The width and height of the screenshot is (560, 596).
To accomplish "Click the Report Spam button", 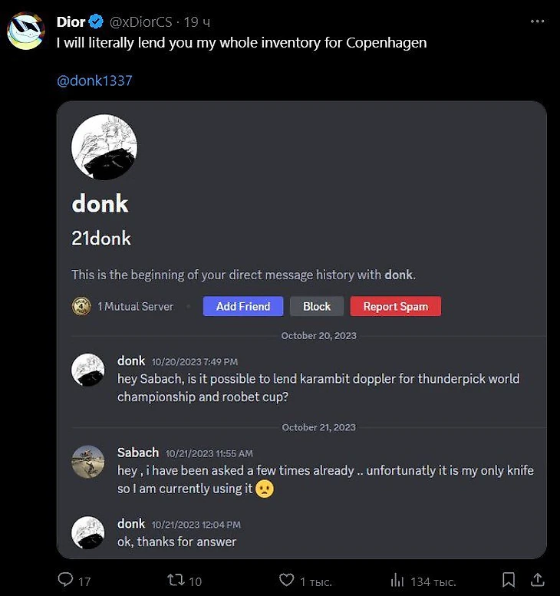I will 395,306.
